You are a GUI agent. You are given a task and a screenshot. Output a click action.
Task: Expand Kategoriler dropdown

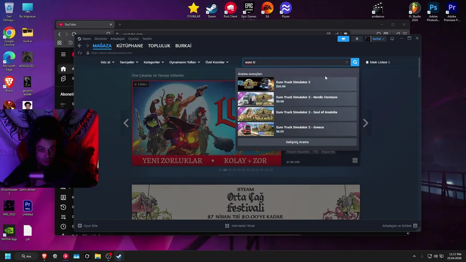[154, 62]
